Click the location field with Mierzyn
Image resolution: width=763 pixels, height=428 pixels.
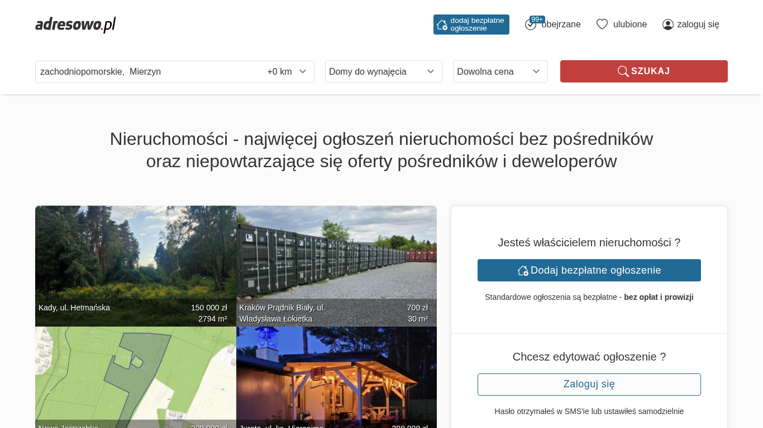pos(145,72)
